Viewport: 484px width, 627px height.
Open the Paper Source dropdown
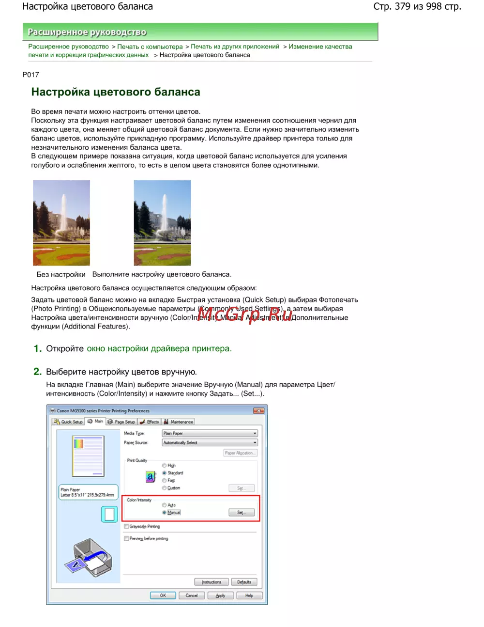[x=210, y=442]
